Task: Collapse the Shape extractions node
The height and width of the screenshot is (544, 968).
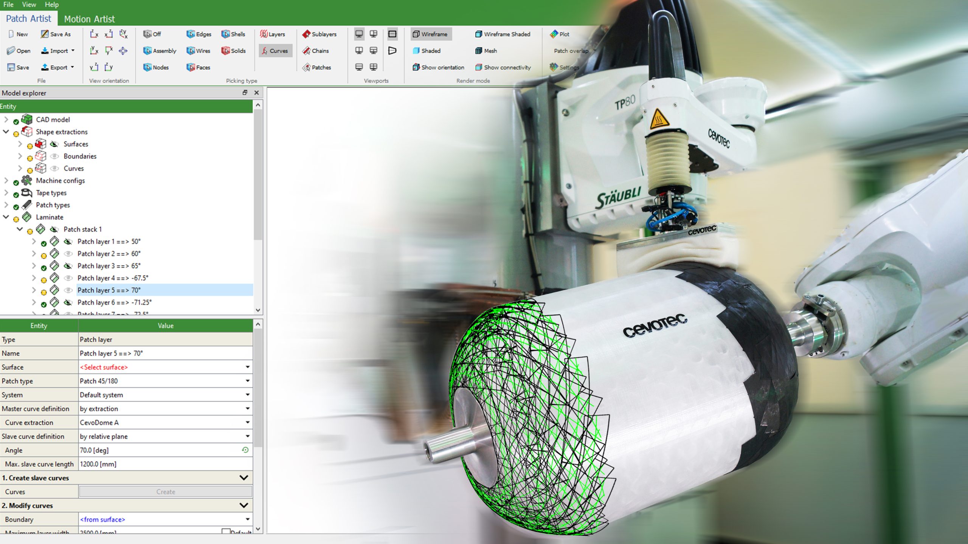Action: coord(6,132)
